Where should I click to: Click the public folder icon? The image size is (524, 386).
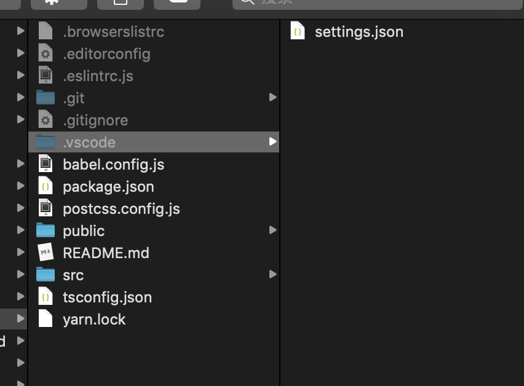[x=46, y=231]
